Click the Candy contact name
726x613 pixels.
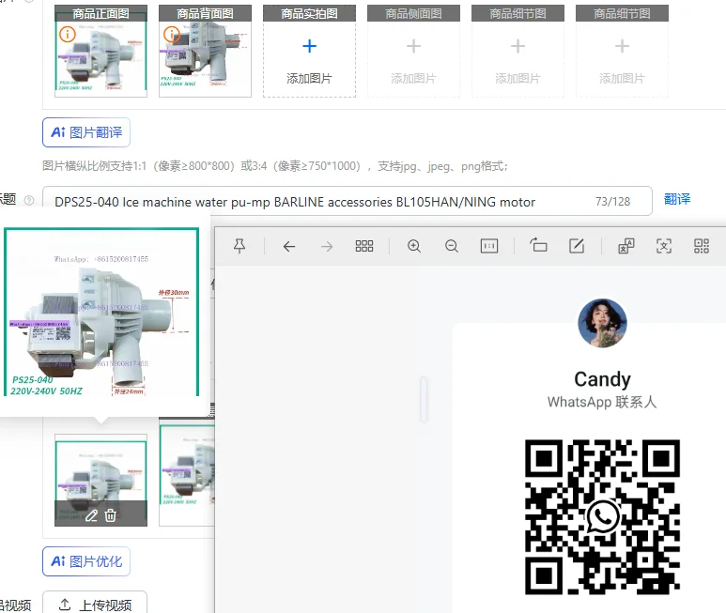[x=602, y=379]
